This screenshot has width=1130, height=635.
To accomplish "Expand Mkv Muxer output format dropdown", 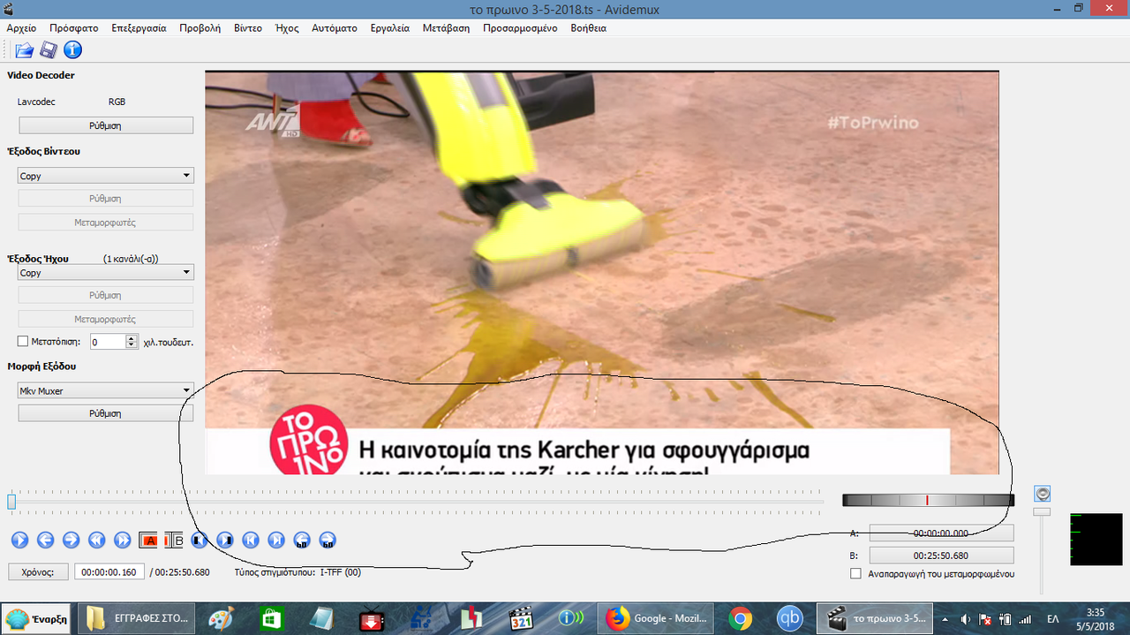I will coord(105,390).
